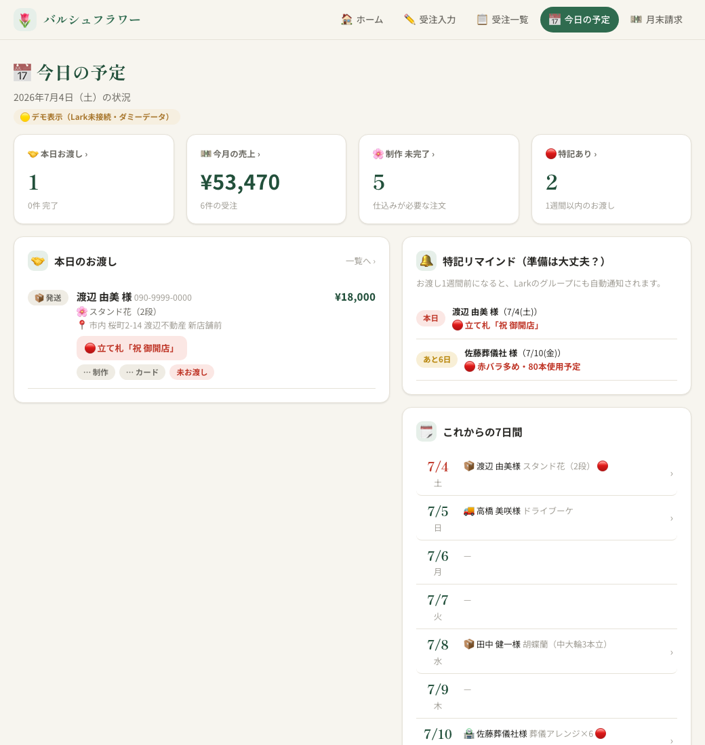Click the package icon on 7/8 田中 健一様 row
The width and height of the screenshot is (705, 745).
(x=468, y=644)
